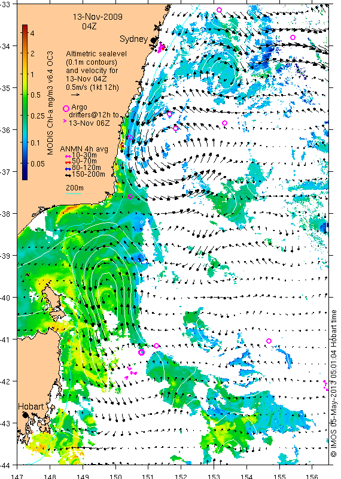This screenshot has height=479, width=341.
Task: Click the Argo circle near 155.4°E, 33.8°S
Action: point(293,37)
